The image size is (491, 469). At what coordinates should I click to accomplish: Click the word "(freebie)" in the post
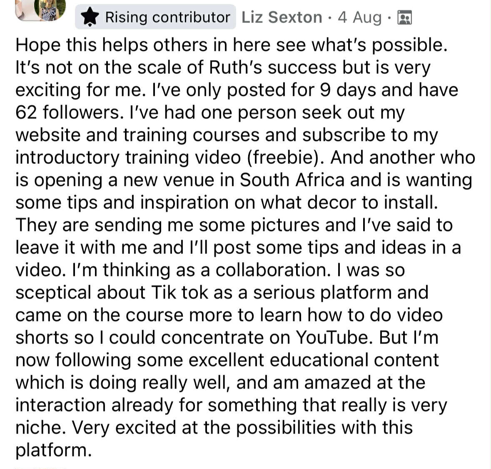tap(286, 158)
